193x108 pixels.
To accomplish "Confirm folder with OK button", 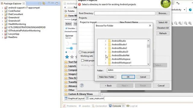I will [x=128, y=77].
